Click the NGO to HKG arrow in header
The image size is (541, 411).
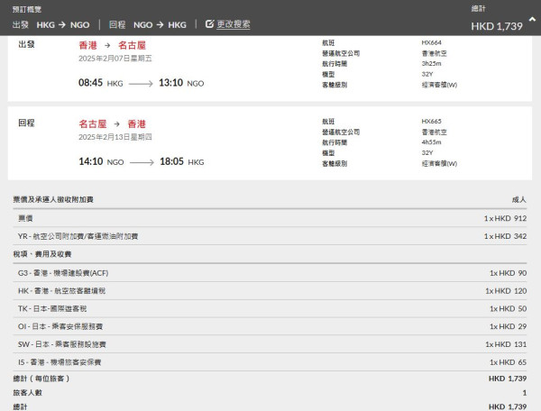pos(154,24)
